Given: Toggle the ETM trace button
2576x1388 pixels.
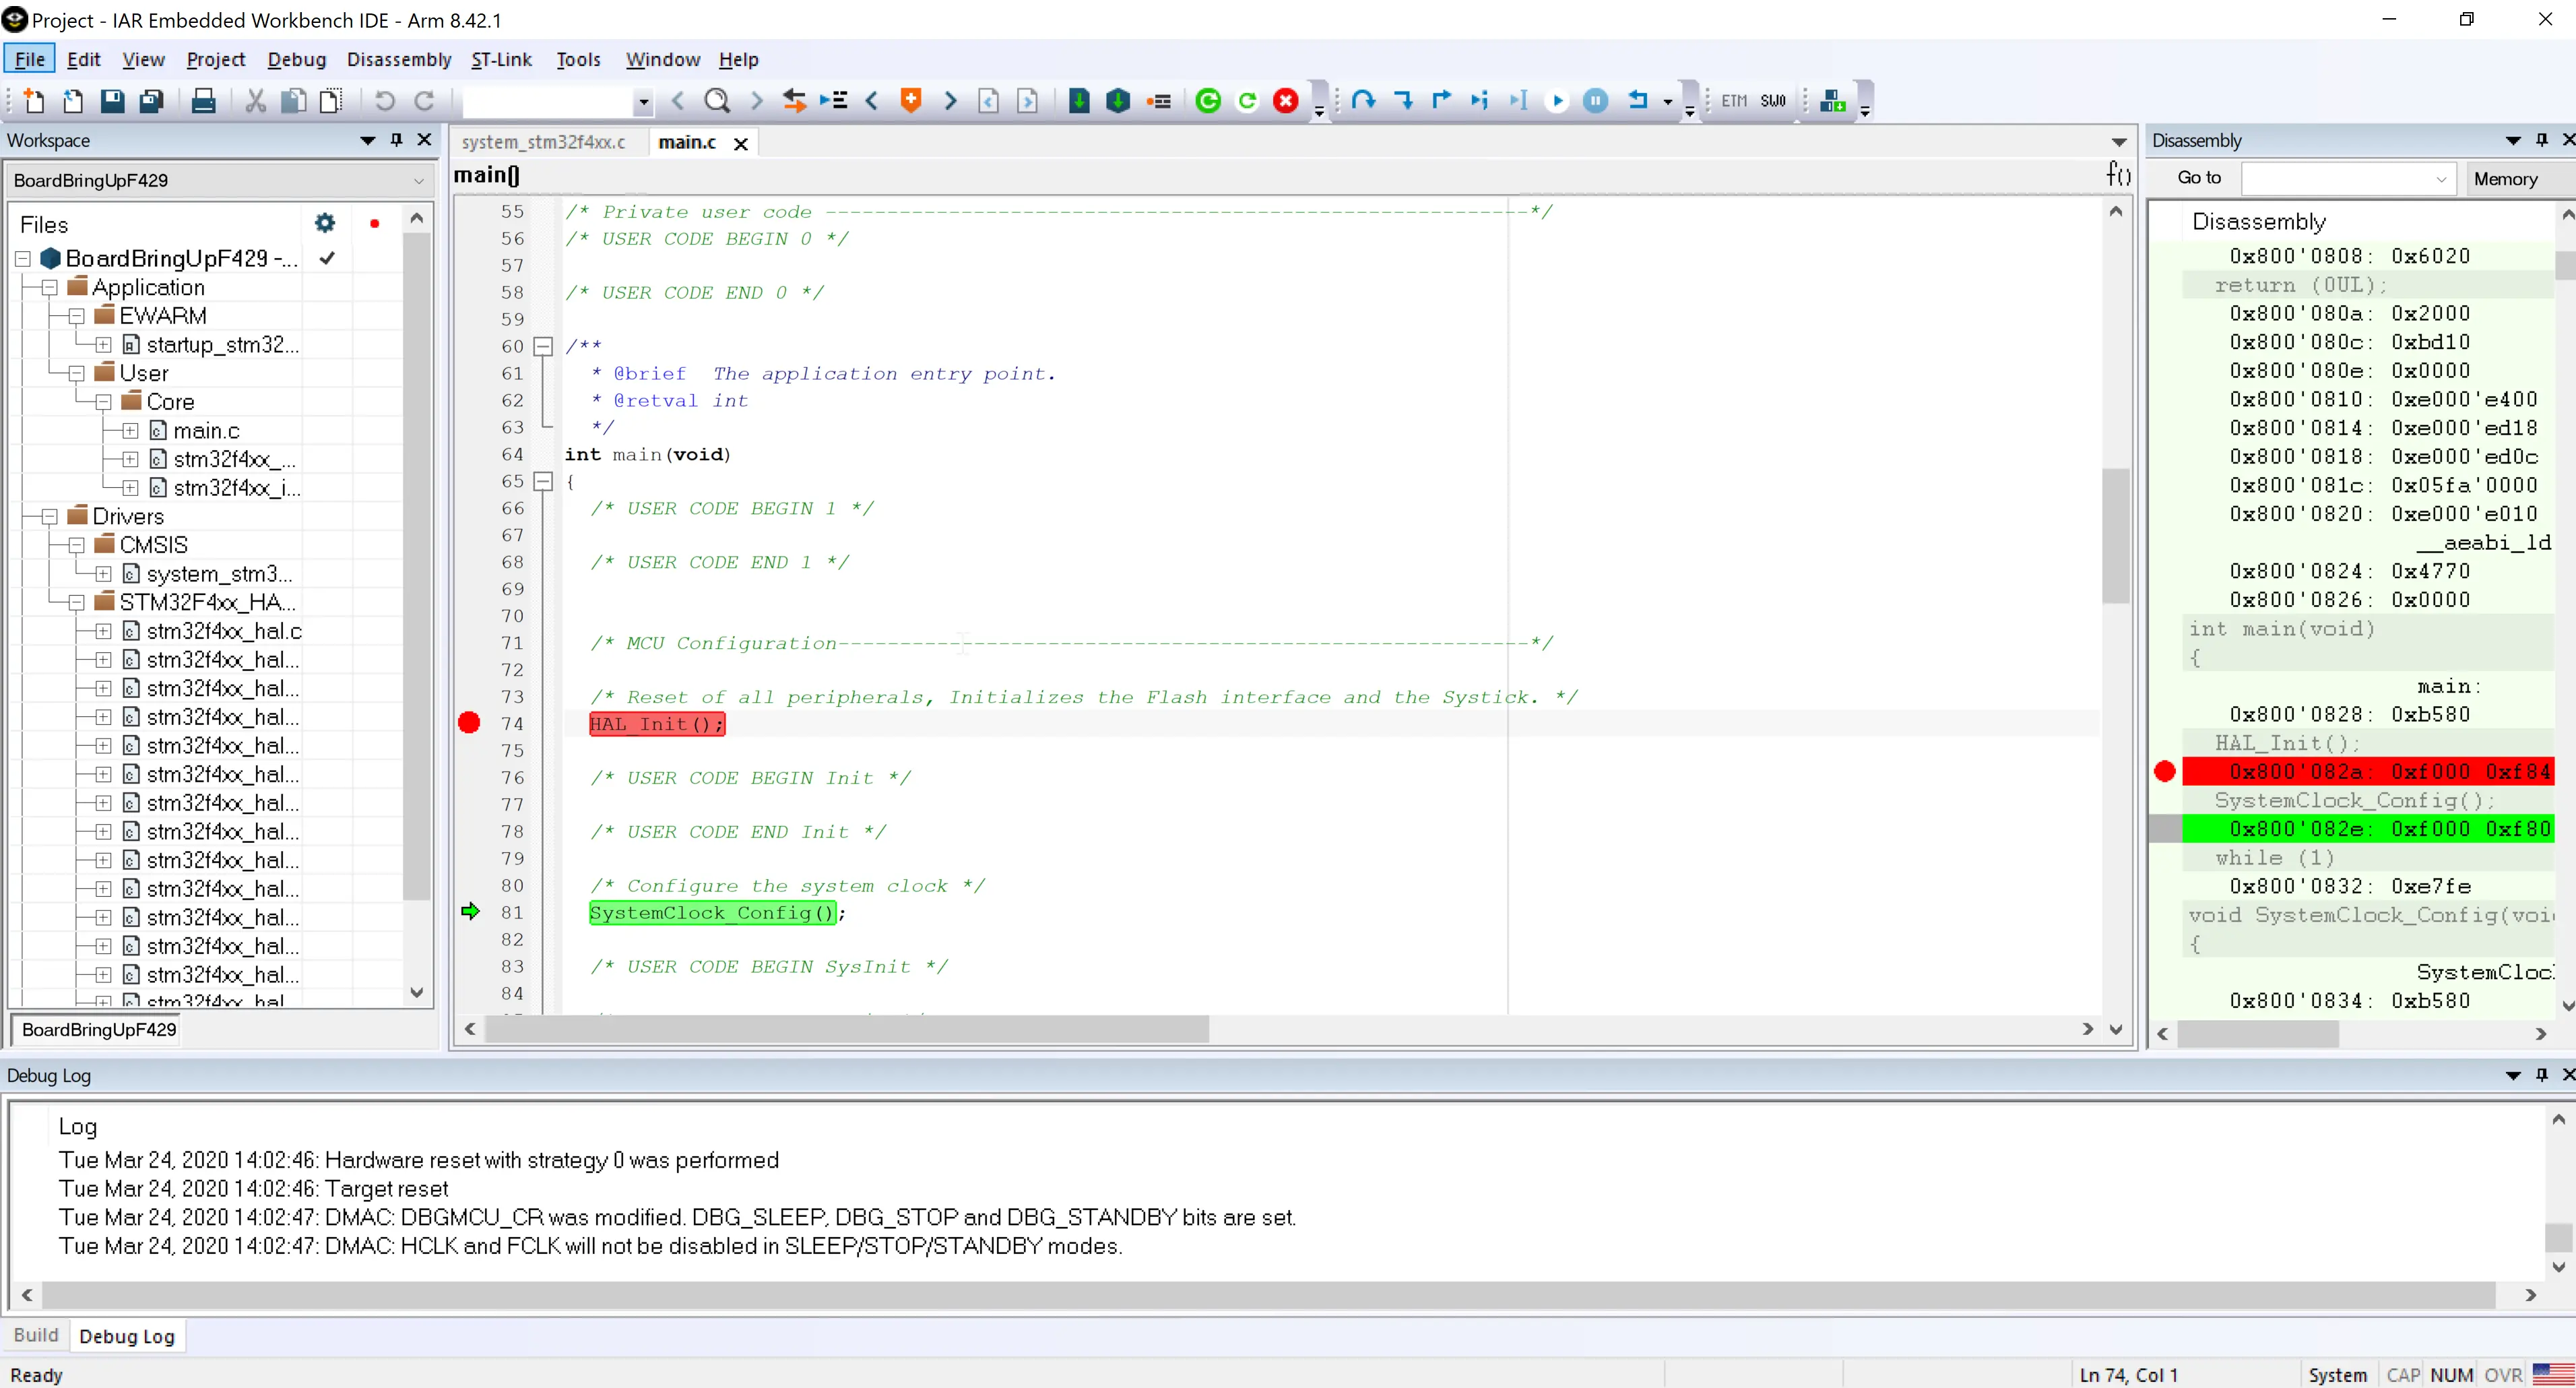Looking at the screenshot, I should pyautogui.click(x=1734, y=100).
